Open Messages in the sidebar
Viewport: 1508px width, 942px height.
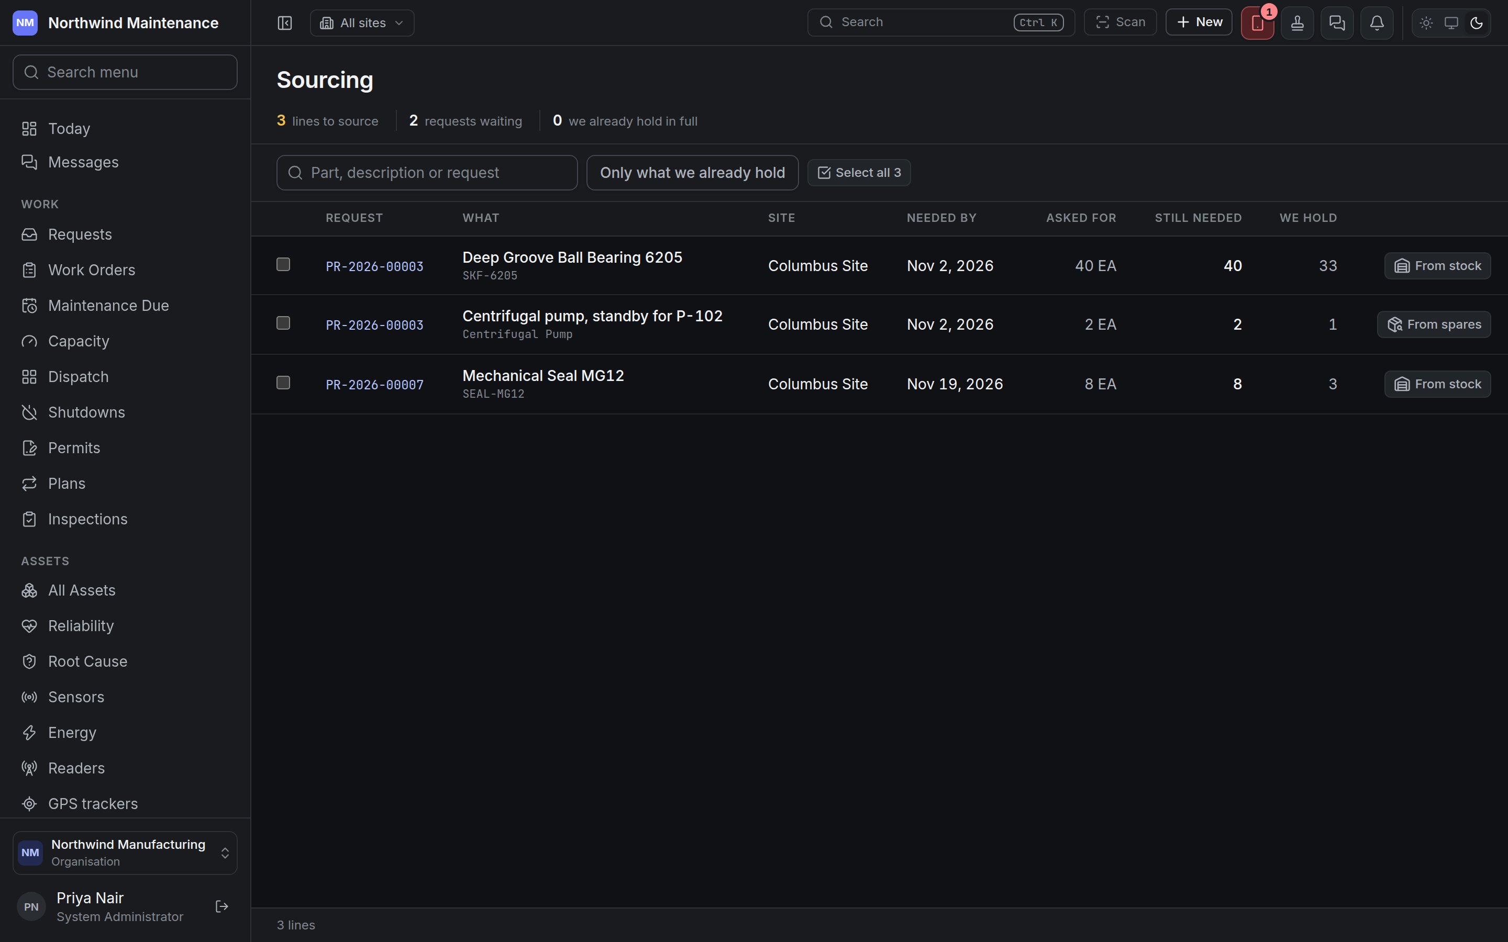click(x=125, y=163)
